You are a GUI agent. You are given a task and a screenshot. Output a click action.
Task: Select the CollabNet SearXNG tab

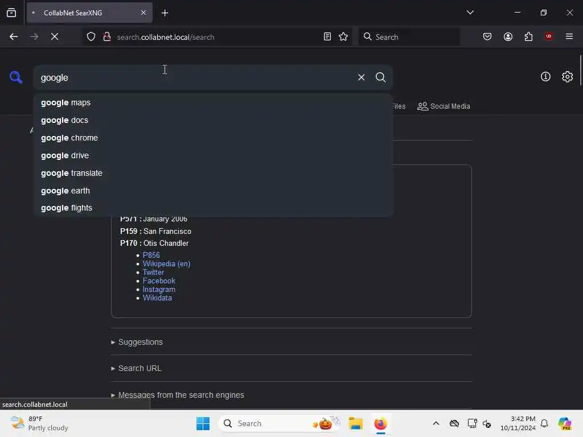click(x=89, y=13)
